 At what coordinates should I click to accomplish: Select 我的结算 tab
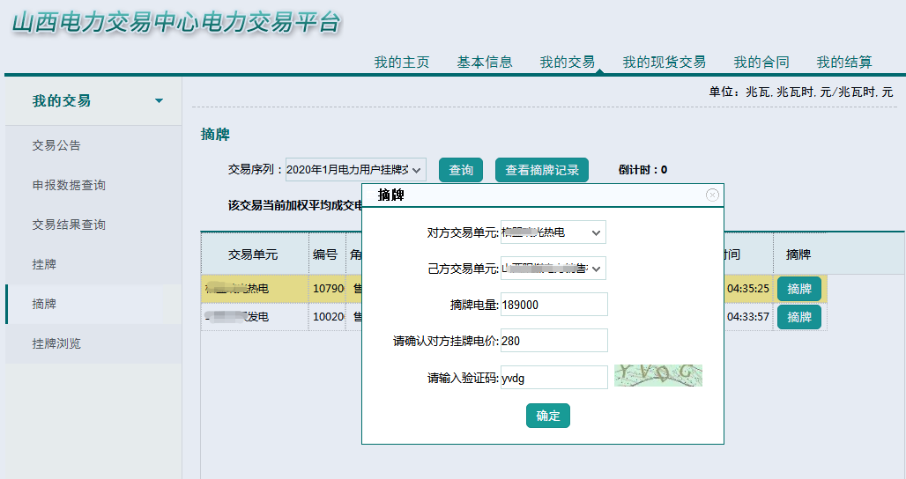843,63
